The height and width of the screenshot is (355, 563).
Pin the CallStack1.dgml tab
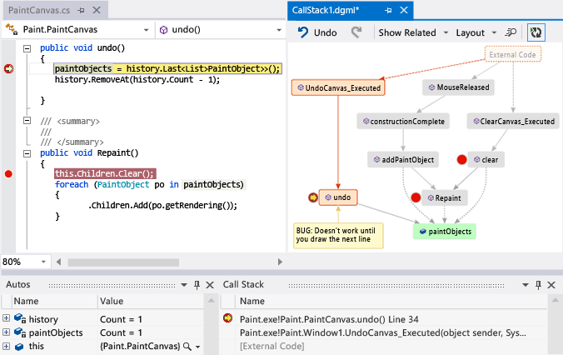(389, 11)
